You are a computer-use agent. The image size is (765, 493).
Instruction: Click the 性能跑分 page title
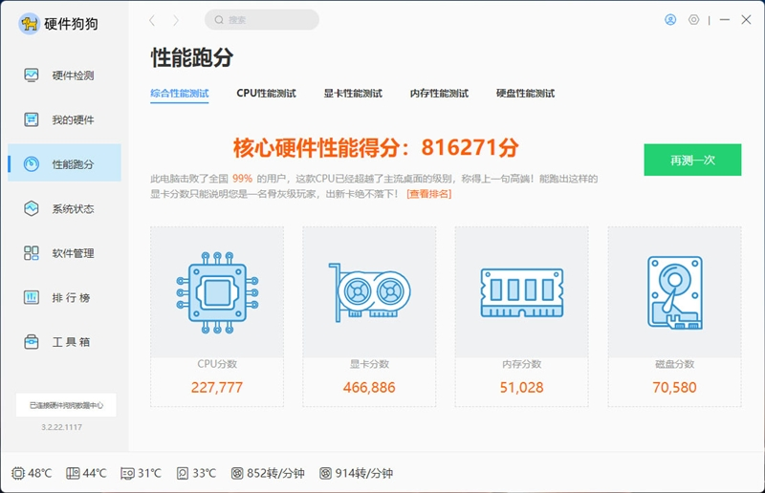192,57
